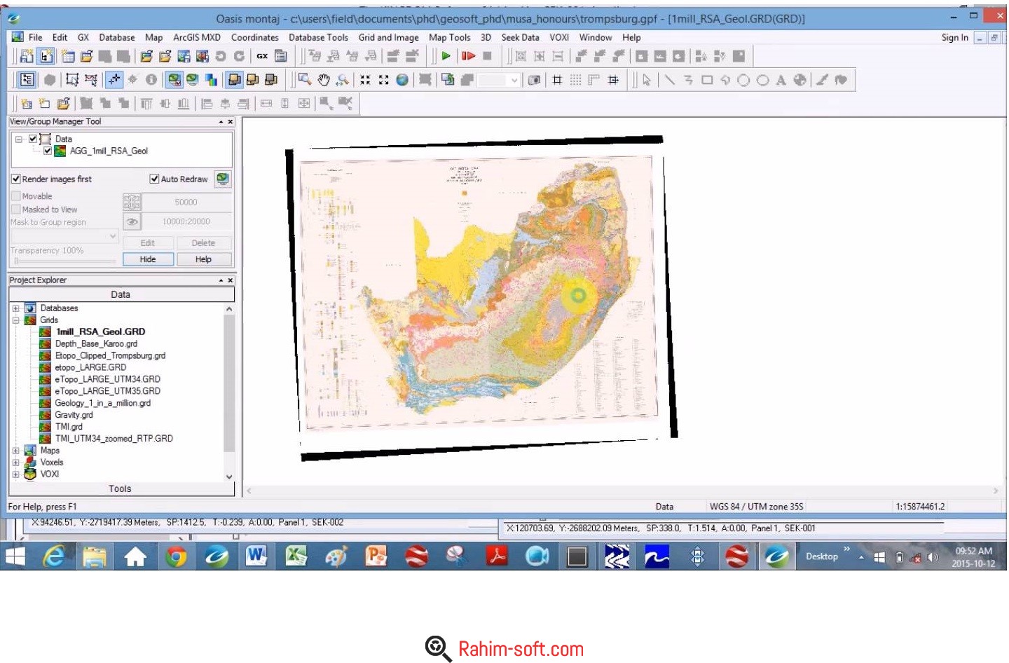The height and width of the screenshot is (663, 1009).
Task: Open the ArcGIS MXD menu
Action: [x=197, y=37]
